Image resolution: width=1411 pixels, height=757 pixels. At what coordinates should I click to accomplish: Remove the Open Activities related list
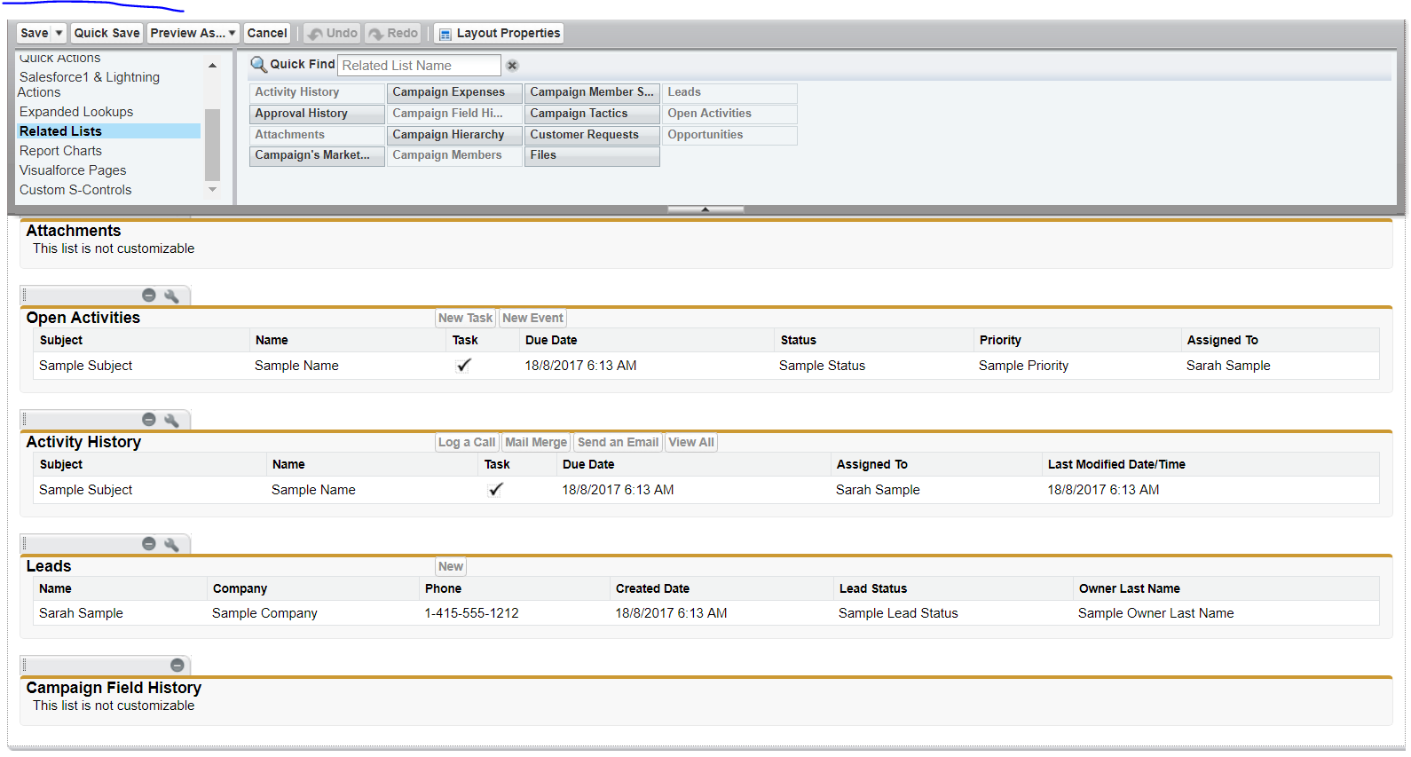[x=149, y=296]
